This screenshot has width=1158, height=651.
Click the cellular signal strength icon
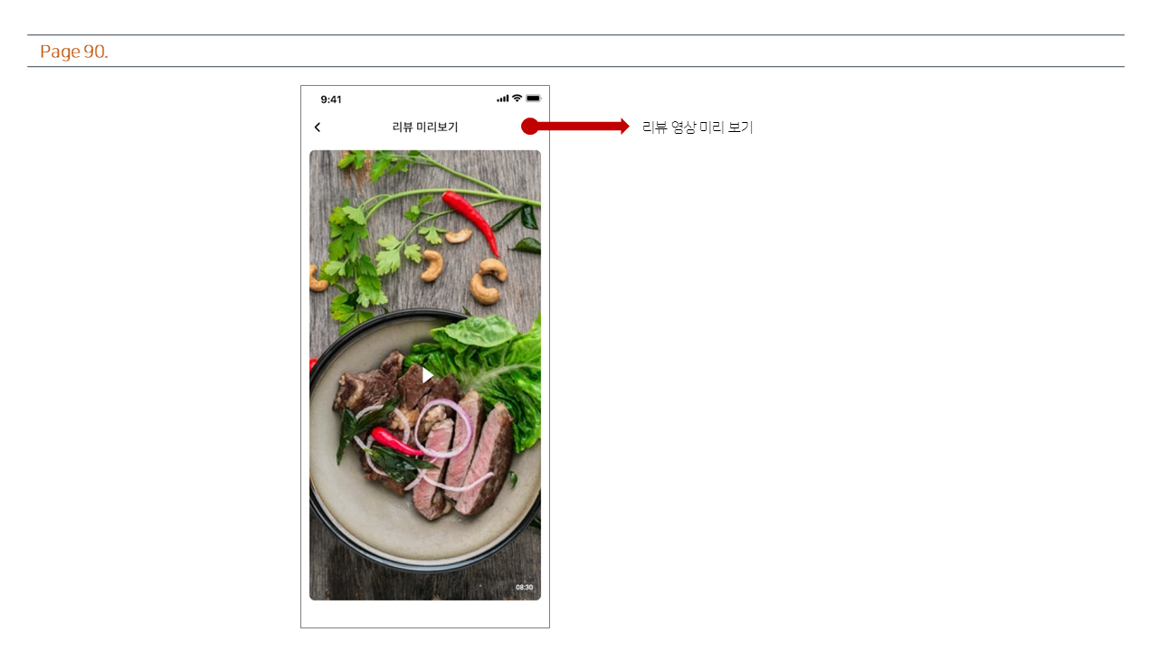[502, 99]
